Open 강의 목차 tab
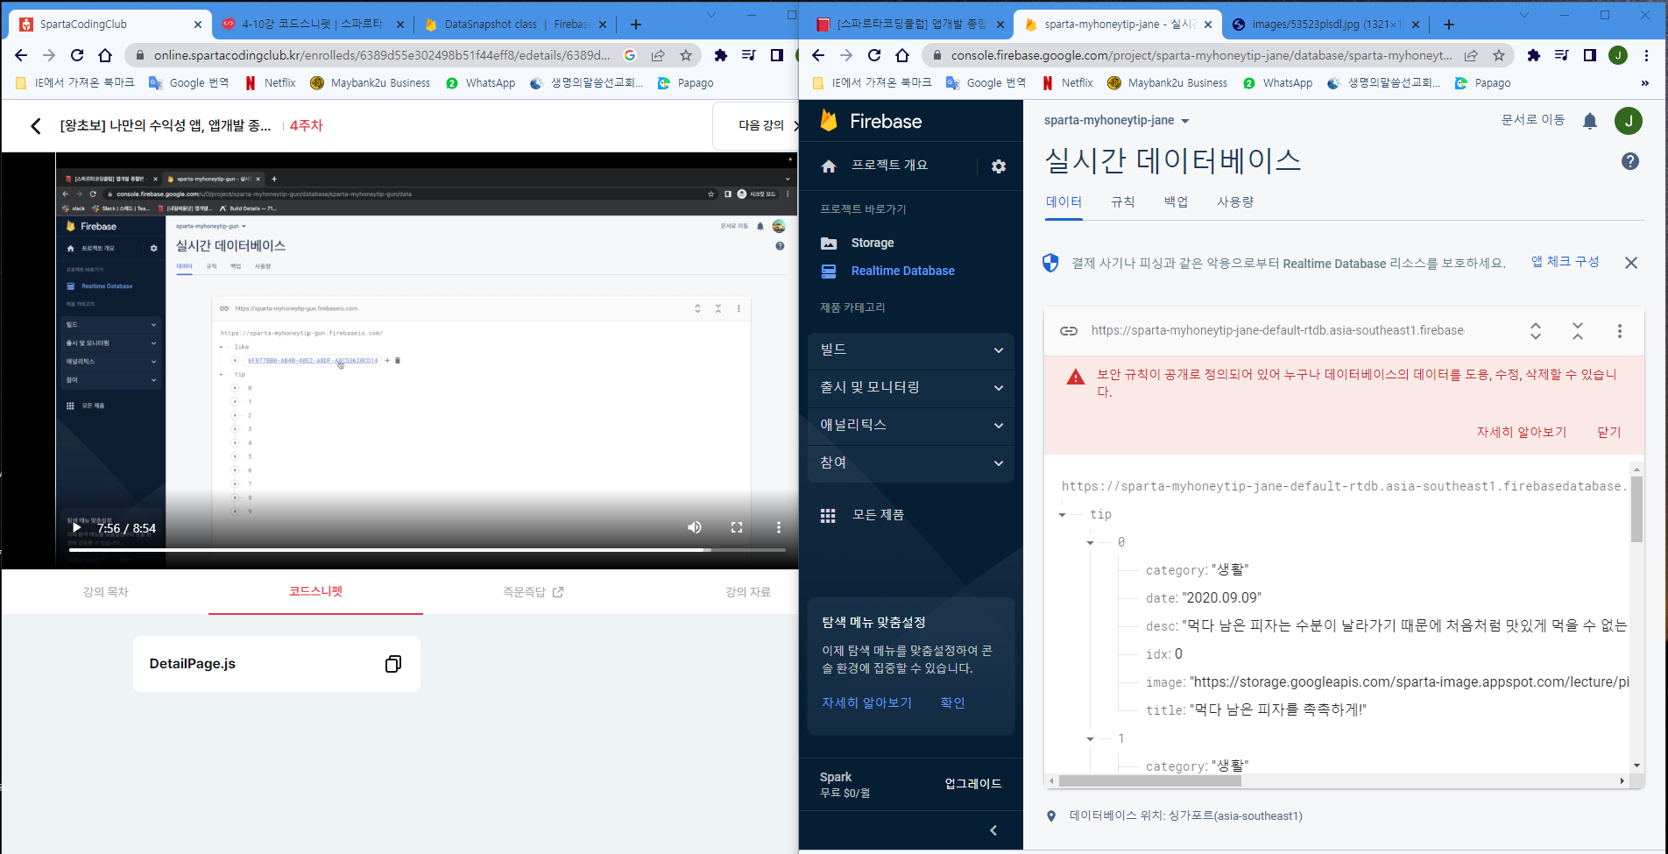Image resolution: width=1668 pixels, height=854 pixels. pyautogui.click(x=105, y=592)
